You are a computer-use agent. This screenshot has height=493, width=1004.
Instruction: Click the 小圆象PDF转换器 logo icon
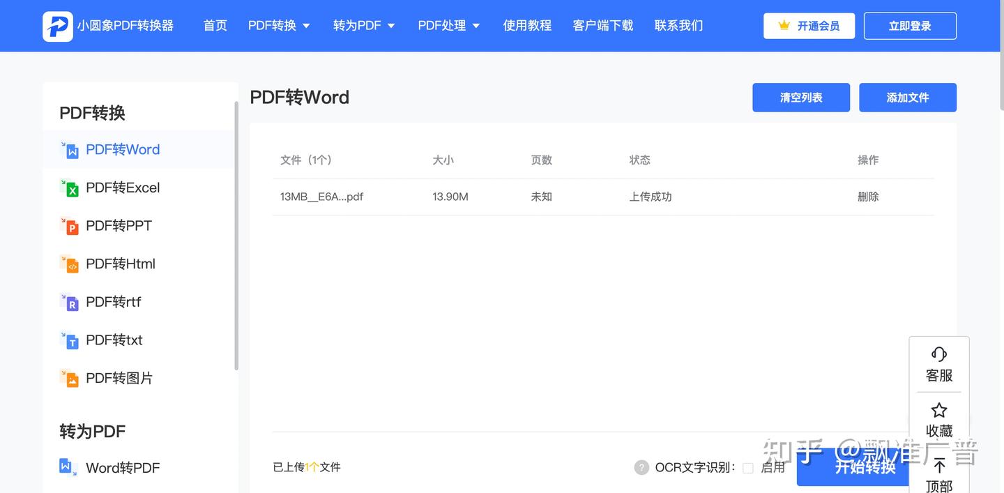coord(58,26)
